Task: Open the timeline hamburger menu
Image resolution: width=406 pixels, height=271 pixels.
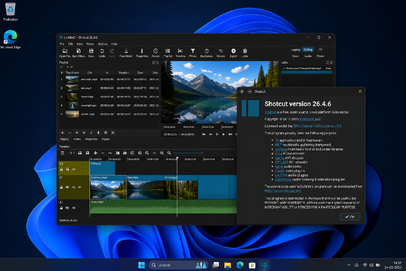Action: pos(62,153)
